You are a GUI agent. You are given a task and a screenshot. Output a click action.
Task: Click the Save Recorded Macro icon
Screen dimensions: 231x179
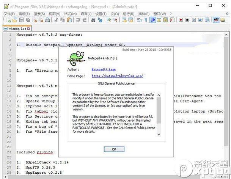(x=207, y=20)
